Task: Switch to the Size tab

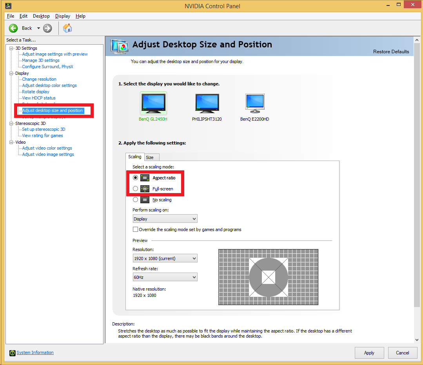Action: coord(151,157)
